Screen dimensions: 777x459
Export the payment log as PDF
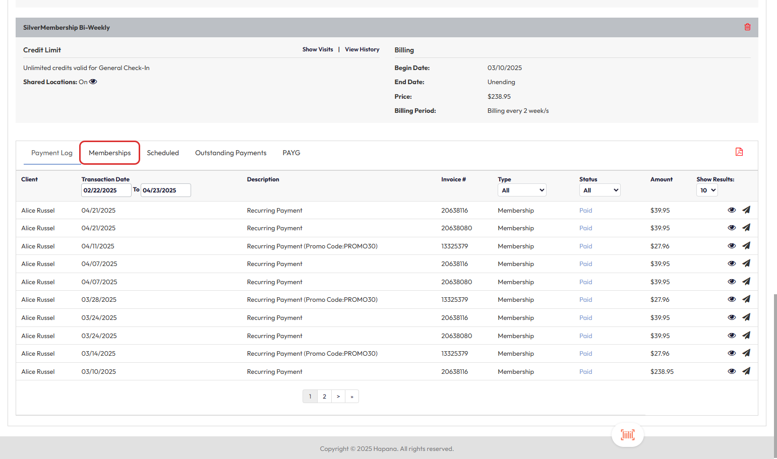click(739, 152)
